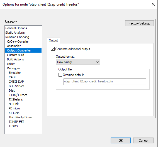Select Static Analysis category

coord(15,33)
